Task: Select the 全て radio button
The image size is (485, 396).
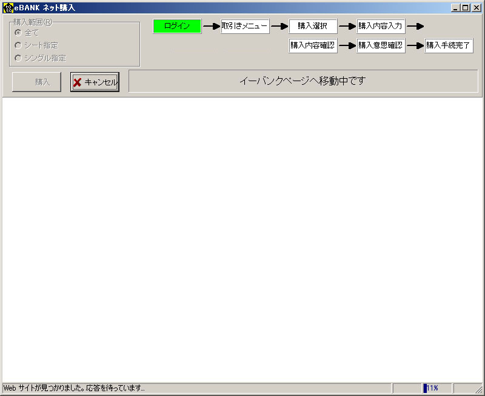Action: pyautogui.click(x=19, y=33)
